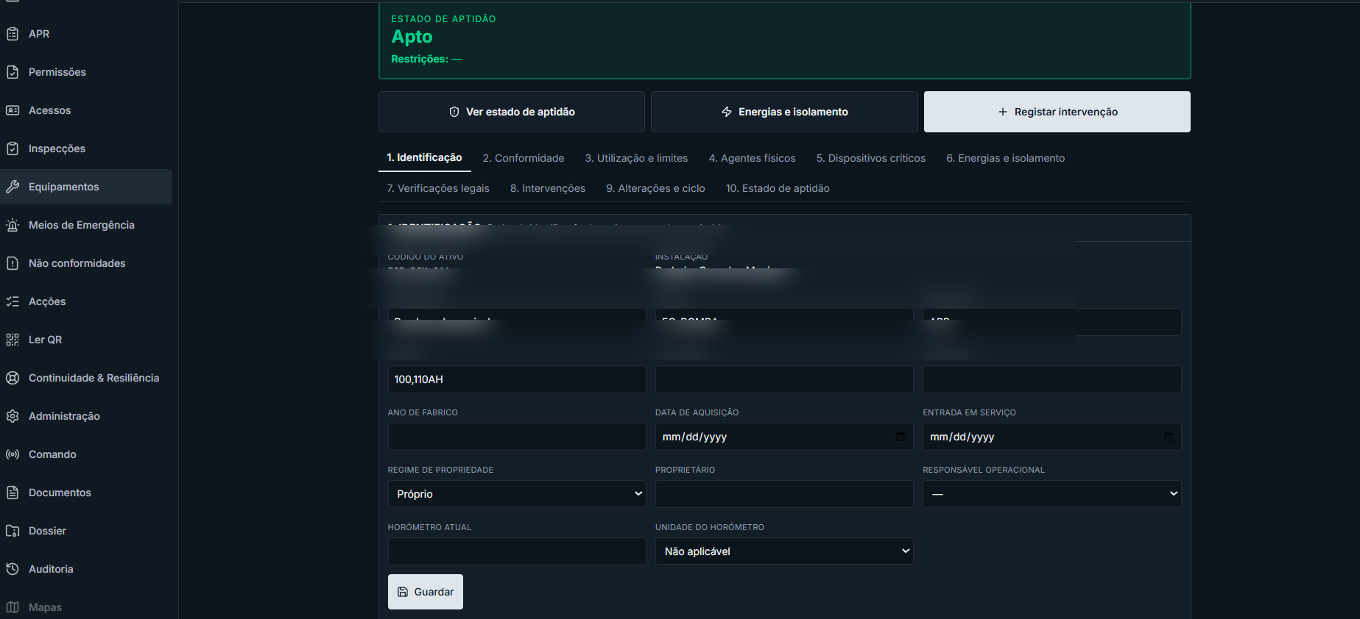
Task: Go to 8. Intervenções tab
Action: pyautogui.click(x=548, y=188)
